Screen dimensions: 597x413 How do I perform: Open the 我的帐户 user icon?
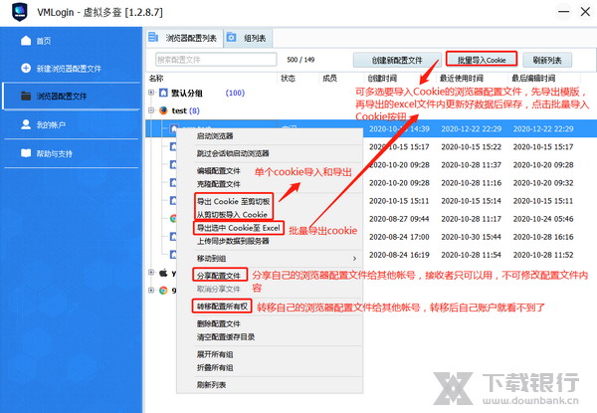[x=26, y=124]
